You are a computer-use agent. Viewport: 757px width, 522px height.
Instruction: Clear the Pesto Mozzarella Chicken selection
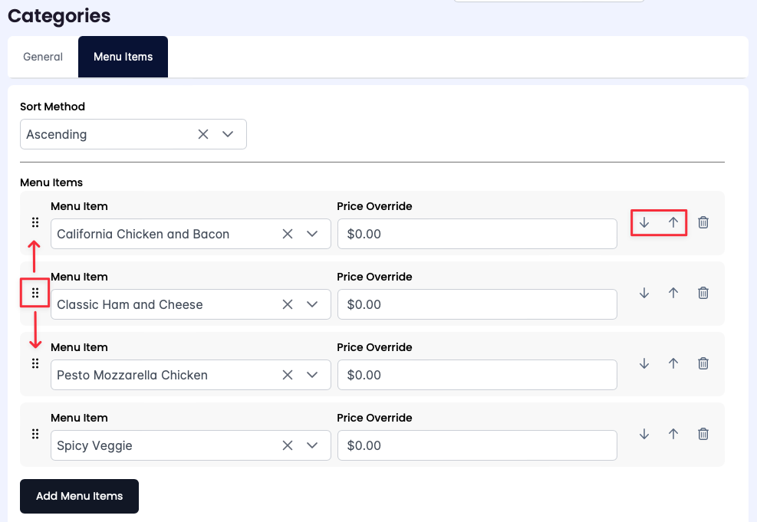287,375
